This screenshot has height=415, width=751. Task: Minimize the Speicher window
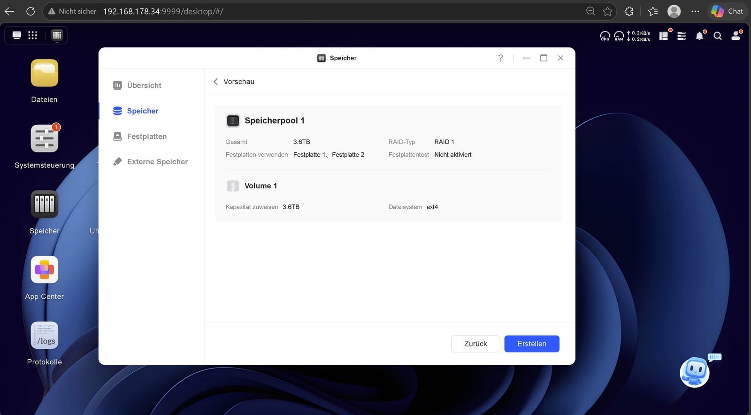pyautogui.click(x=527, y=58)
